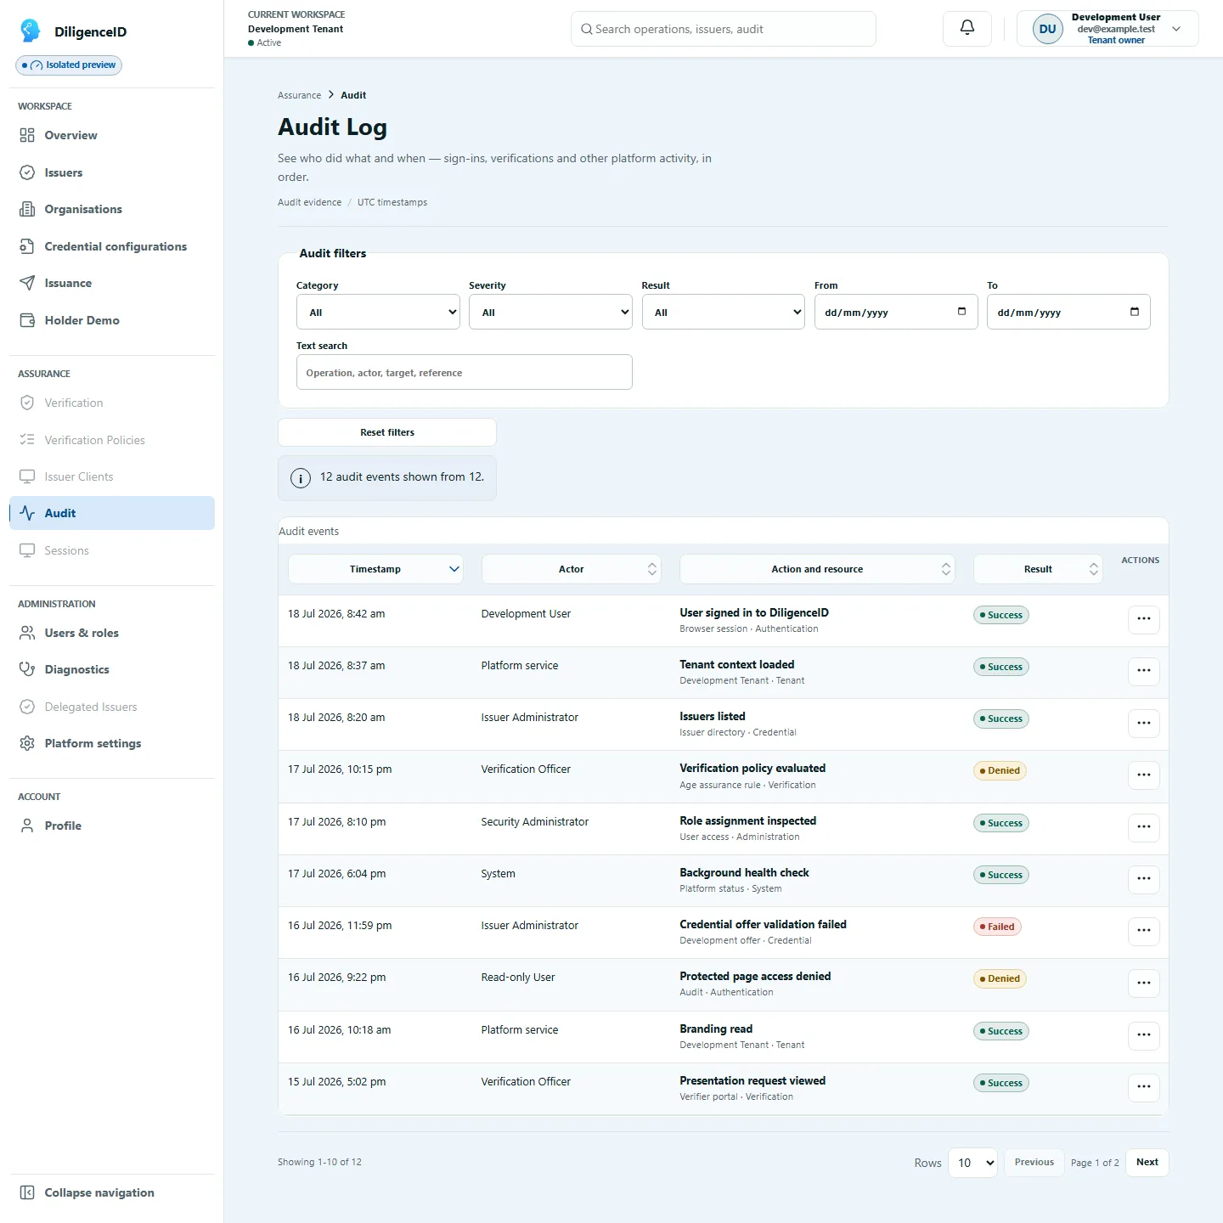Open actions menu for Background health check row

[1144, 879]
